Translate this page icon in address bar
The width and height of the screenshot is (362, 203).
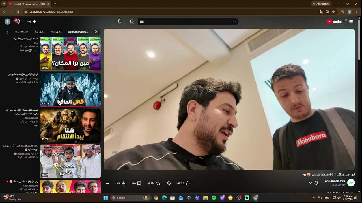(x=321, y=12)
